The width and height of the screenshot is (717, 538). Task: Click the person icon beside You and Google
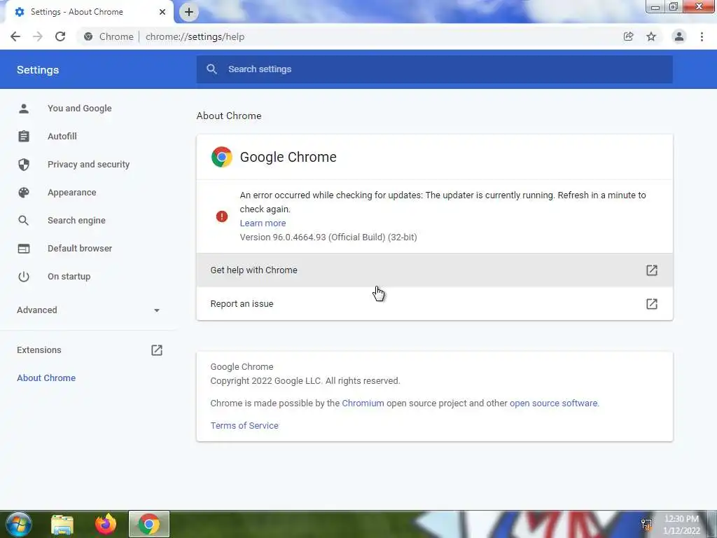[x=24, y=109]
